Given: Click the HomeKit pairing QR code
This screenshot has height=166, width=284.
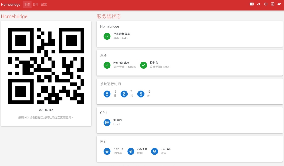Looking at the screenshot, I should pyautogui.click(x=46, y=66).
